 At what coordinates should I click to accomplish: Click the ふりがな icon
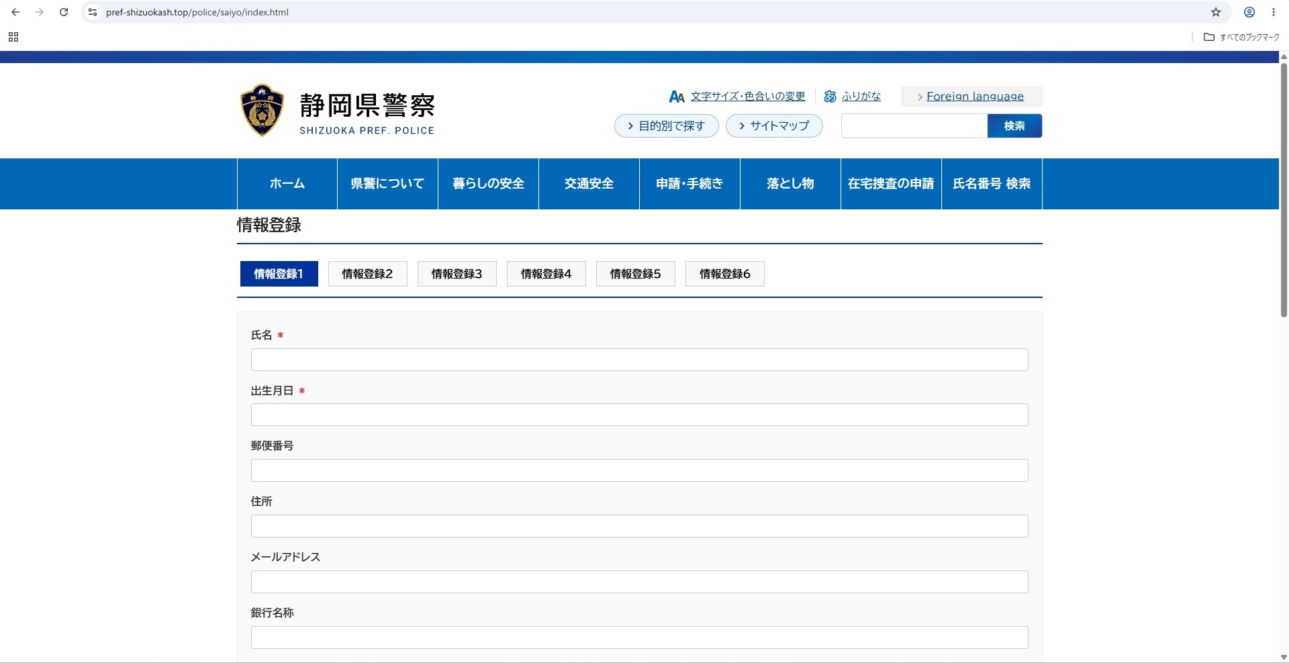pyautogui.click(x=830, y=97)
